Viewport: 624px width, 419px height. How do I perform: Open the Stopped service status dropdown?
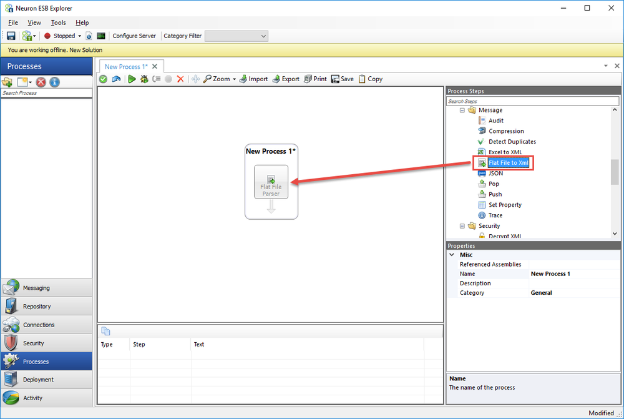click(x=80, y=36)
